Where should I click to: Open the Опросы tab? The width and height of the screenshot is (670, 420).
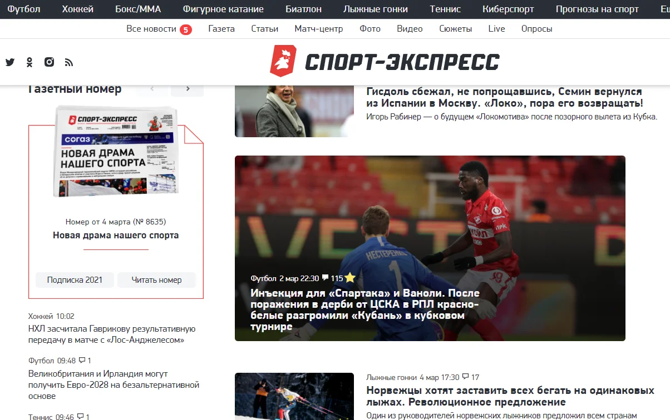(536, 29)
